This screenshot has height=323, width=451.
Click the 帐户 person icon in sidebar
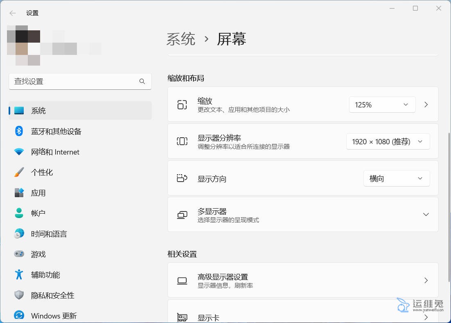click(19, 213)
